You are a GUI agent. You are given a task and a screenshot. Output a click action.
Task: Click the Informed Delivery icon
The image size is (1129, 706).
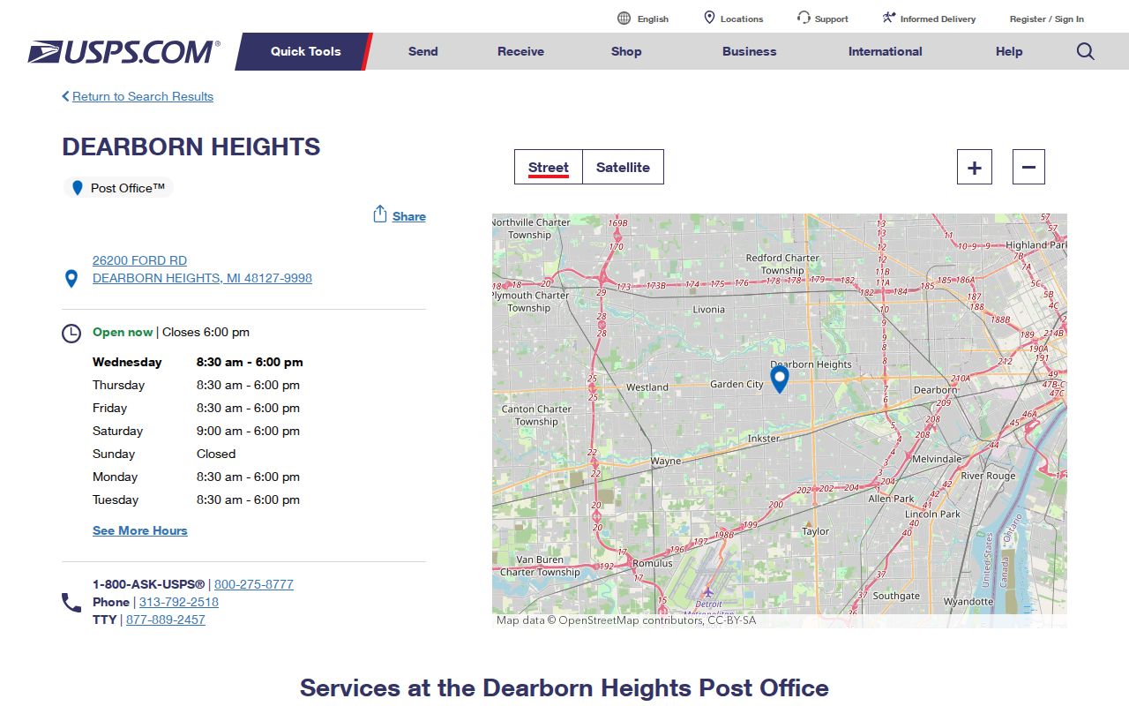pyautogui.click(x=888, y=18)
